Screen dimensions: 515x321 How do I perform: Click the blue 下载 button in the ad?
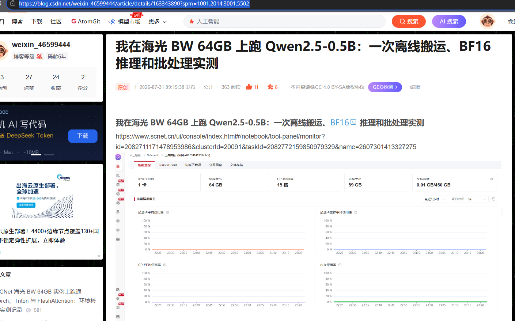[x=83, y=136]
